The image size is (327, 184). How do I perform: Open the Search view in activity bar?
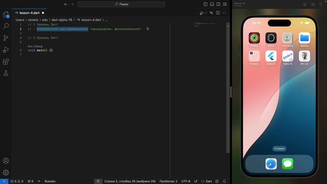(6, 26)
